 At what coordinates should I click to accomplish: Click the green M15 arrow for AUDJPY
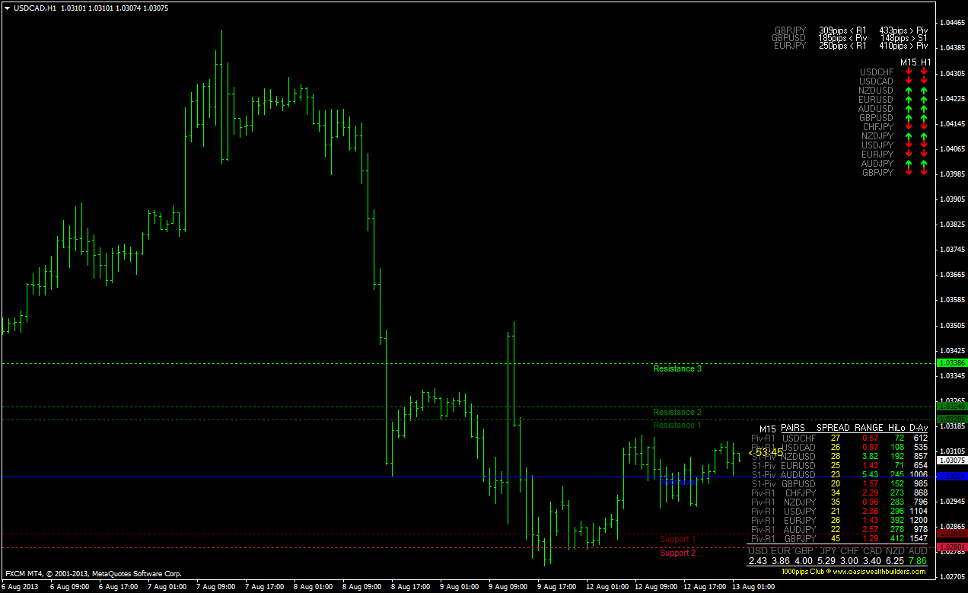[x=908, y=163]
